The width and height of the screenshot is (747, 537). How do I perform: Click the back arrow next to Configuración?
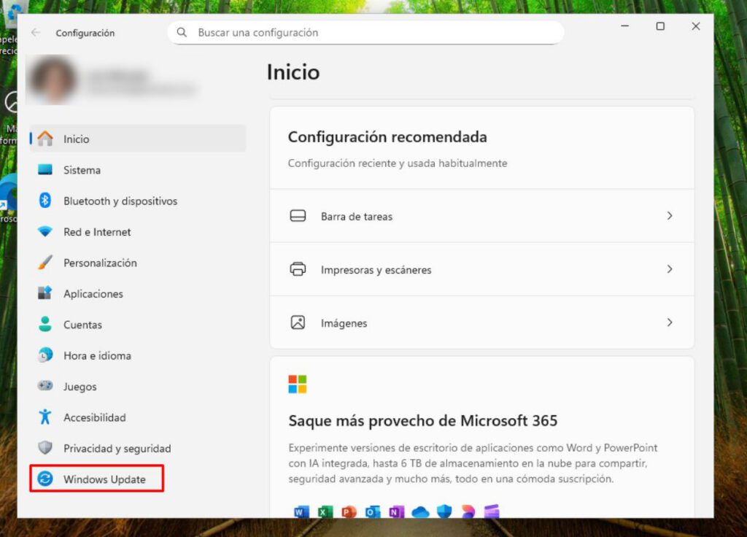[35, 33]
